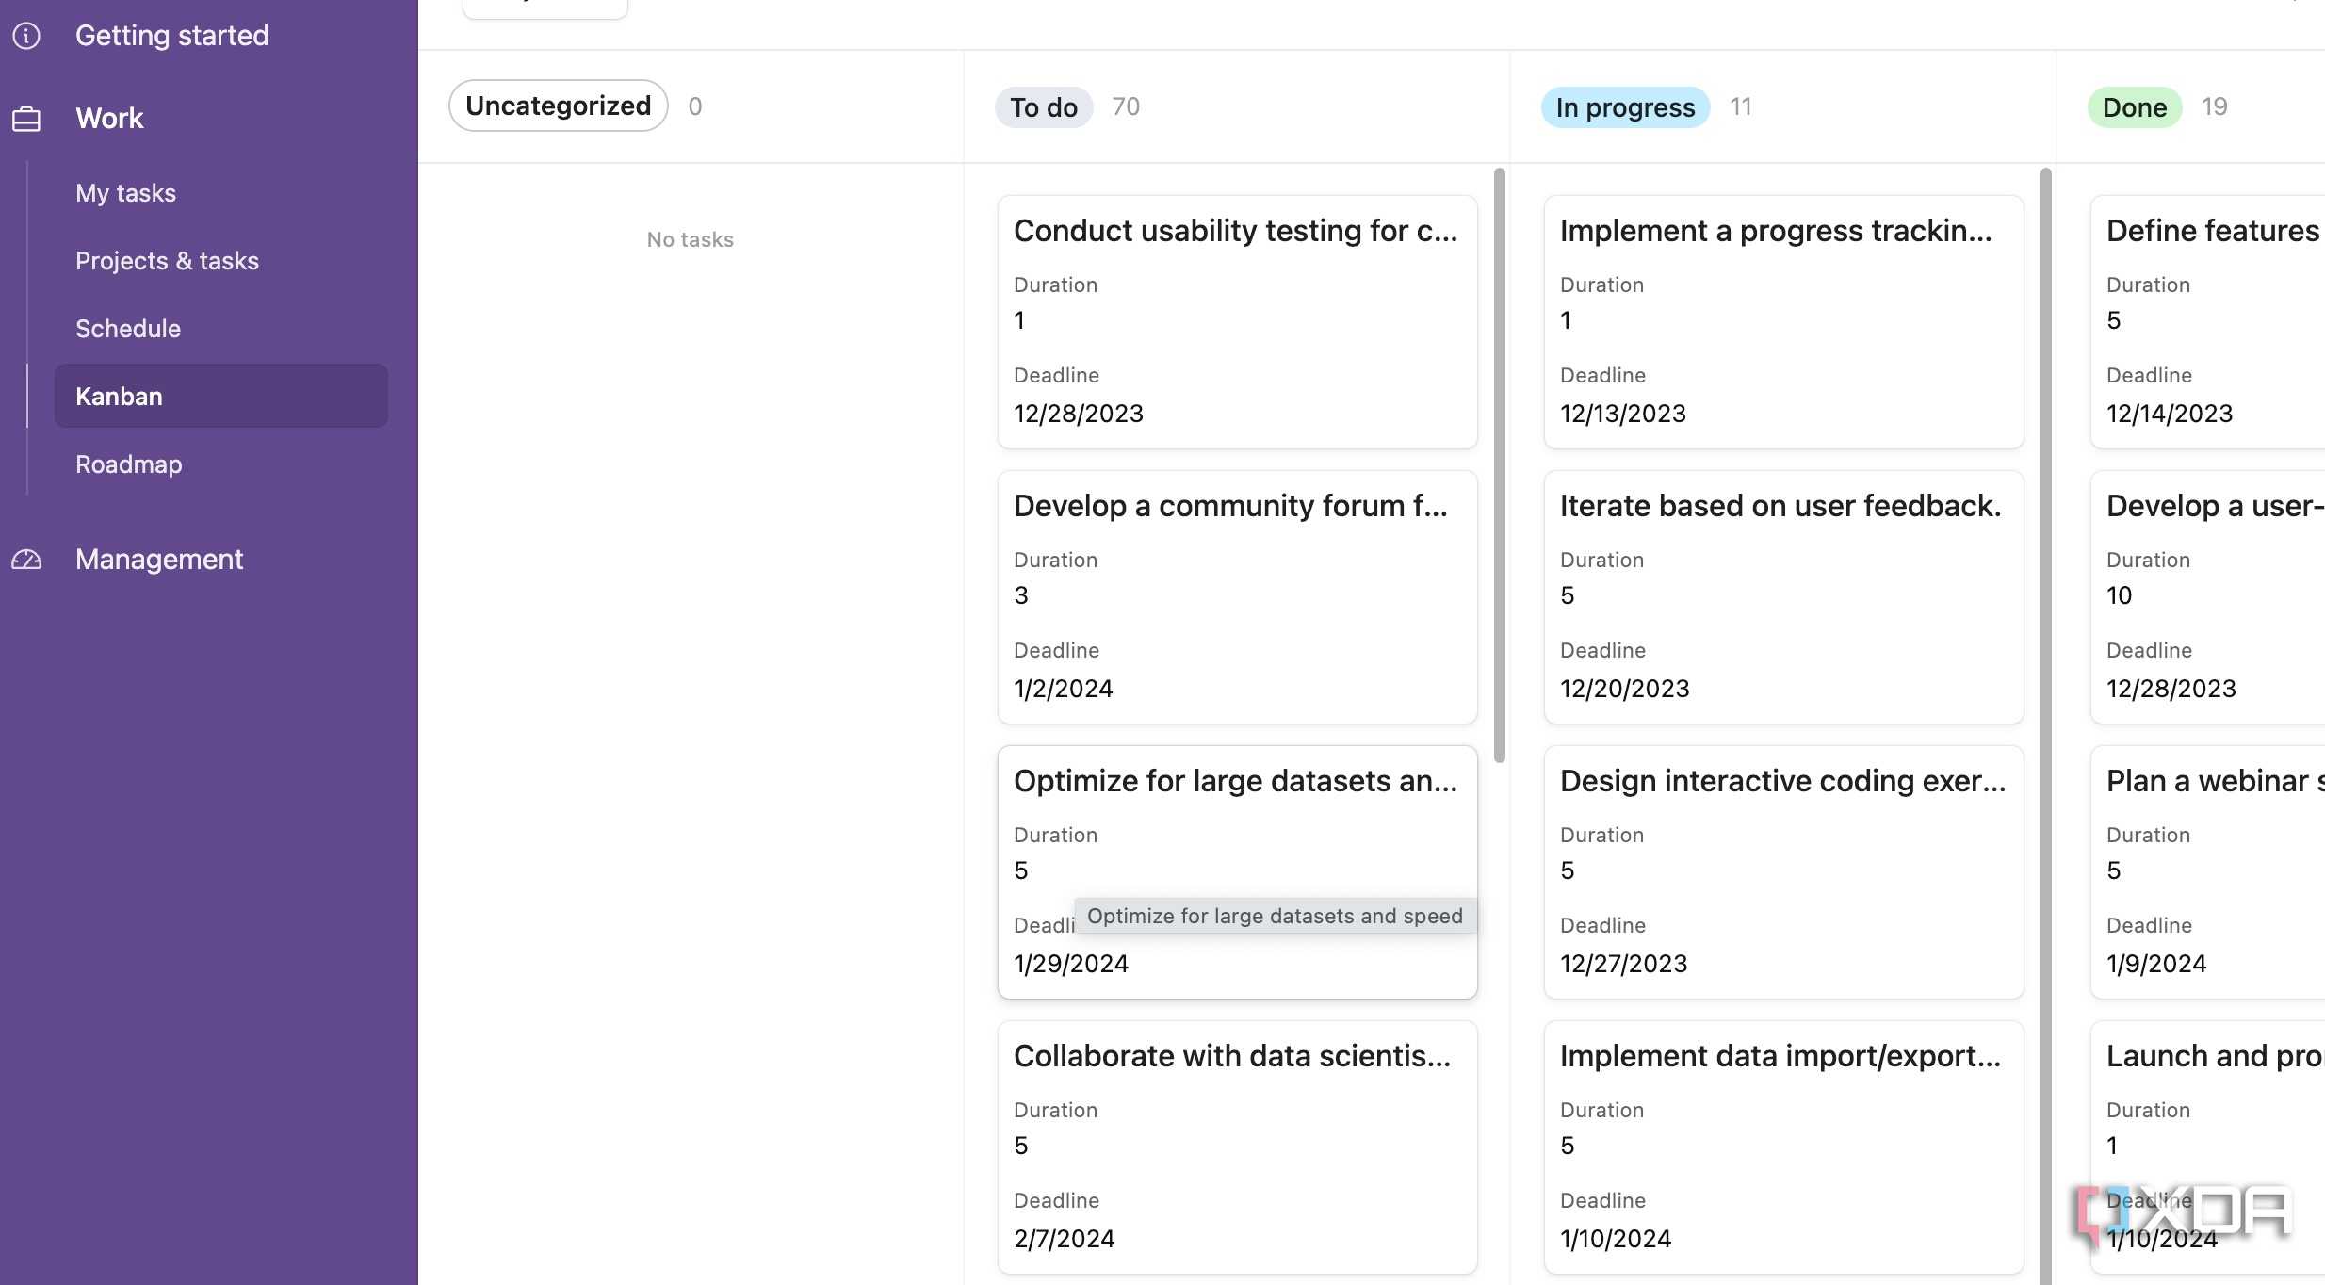Click deadline 2/7/2024 on Collaborate card
The width and height of the screenshot is (2325, 1285).
pos(1065,1239)
